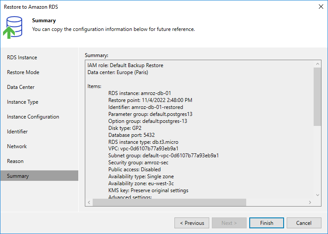Open the Restore Mode step

coord(23,72)
